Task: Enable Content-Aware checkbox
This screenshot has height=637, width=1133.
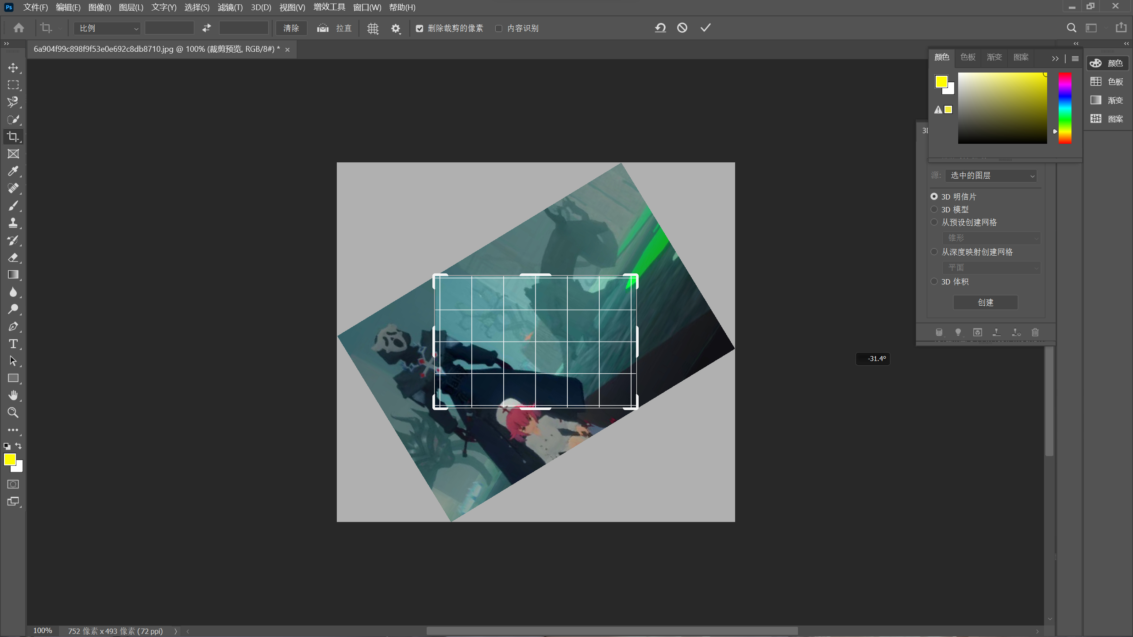Action: (x=499, y=28)
